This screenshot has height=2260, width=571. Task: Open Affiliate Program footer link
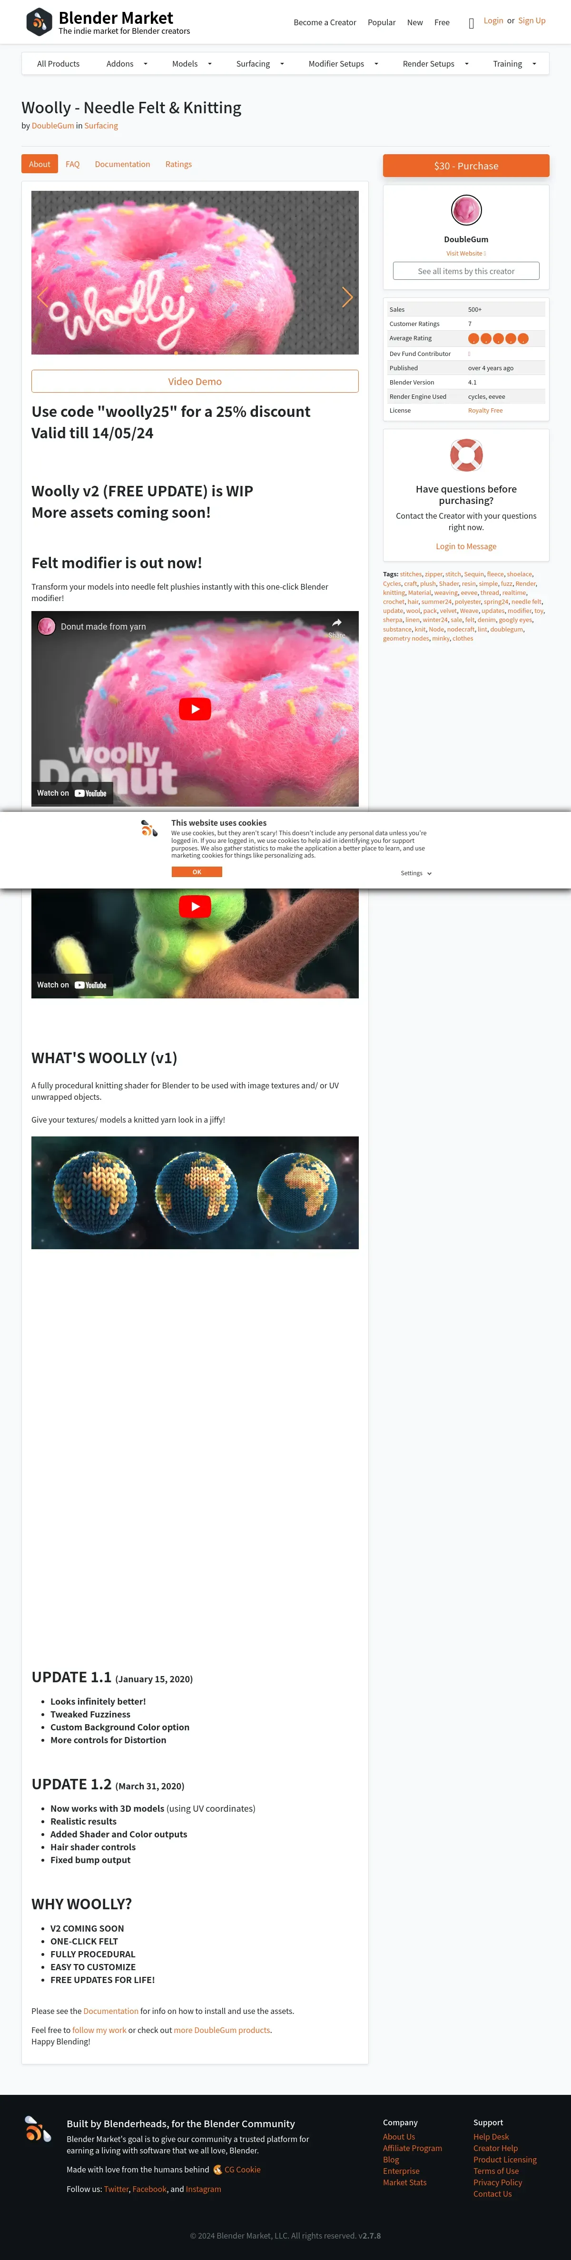coord(412,2149)
